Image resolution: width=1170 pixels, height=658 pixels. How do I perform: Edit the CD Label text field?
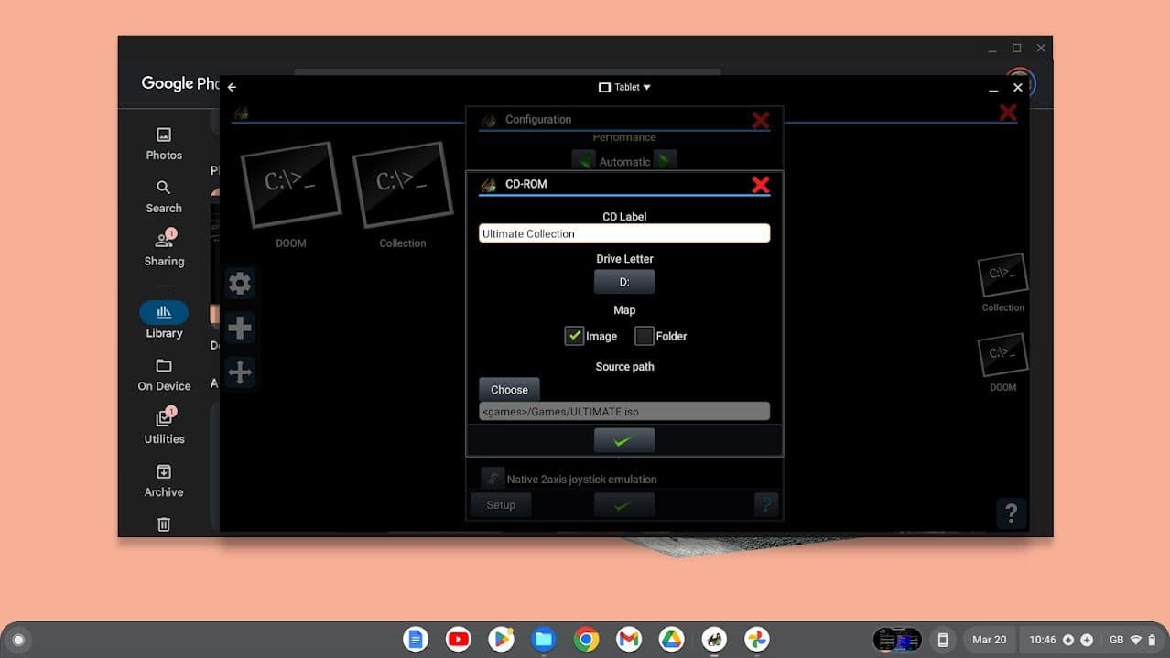(x=624, y=233)
